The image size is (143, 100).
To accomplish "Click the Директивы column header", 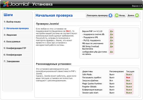I will (87, 72).
